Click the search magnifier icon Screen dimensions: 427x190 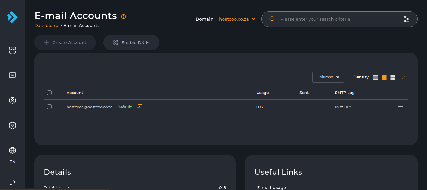(x=272, y=19)
